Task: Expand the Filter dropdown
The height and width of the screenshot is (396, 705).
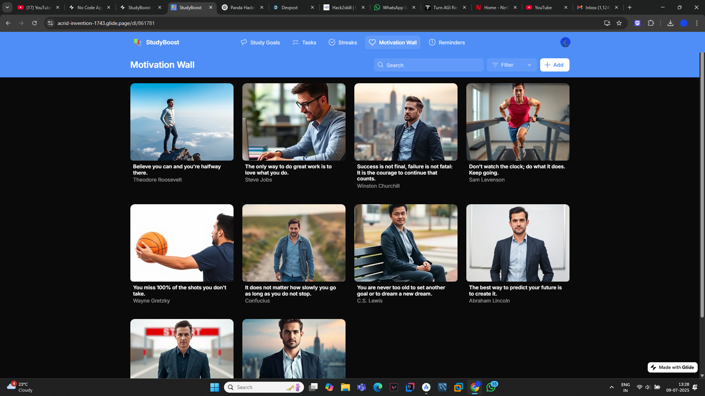Action: 511,65
